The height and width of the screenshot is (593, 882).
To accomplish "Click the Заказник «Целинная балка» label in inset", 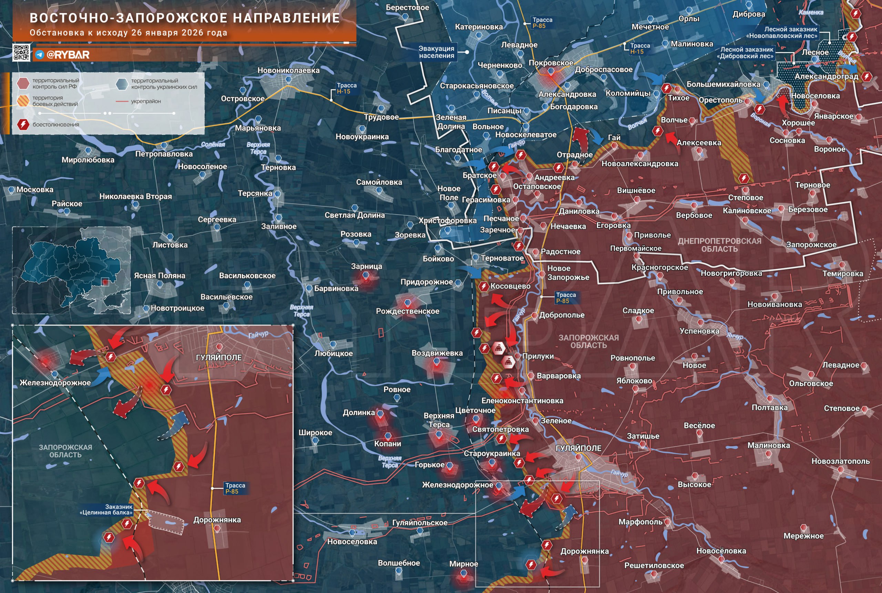I will pyautogui.click(x=106, y=510).
